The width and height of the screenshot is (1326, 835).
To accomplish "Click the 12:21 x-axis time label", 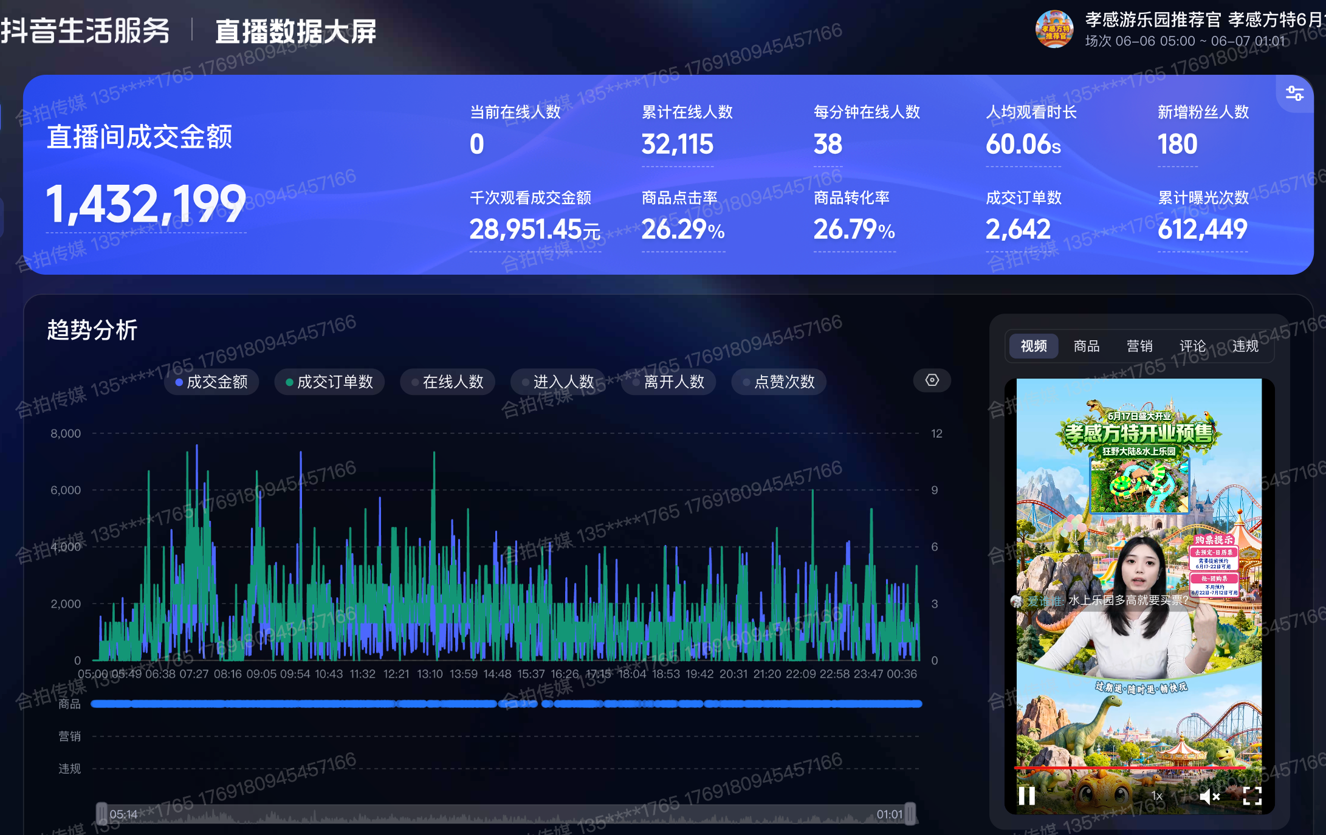I will click(396, 674).
